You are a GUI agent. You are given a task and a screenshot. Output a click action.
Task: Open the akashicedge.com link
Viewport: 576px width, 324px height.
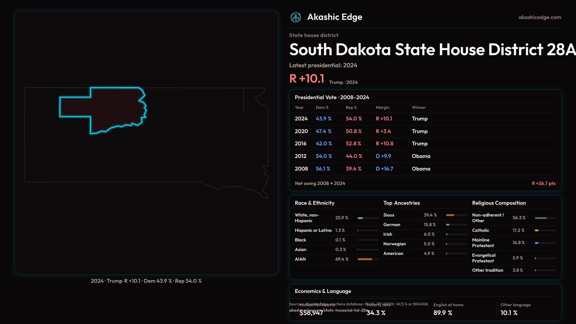(x=539, y=17)
